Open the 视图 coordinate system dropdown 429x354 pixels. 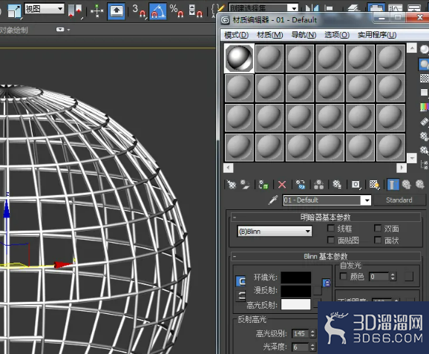click(45, 9)
